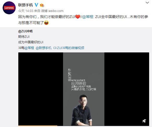Click the laughing-crying emoji
Screen dimensions: 152x127
click(46, 23)
